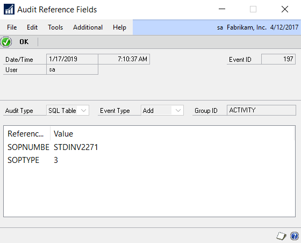Select the SOPTYPE row with value 3
Screen dimensions: 301x243
(149, 160)
